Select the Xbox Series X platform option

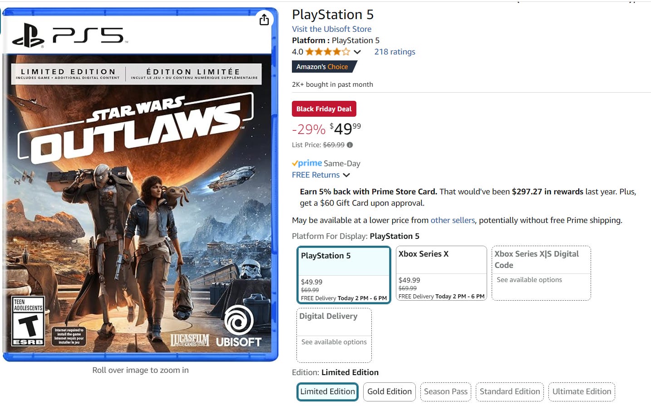441,273
